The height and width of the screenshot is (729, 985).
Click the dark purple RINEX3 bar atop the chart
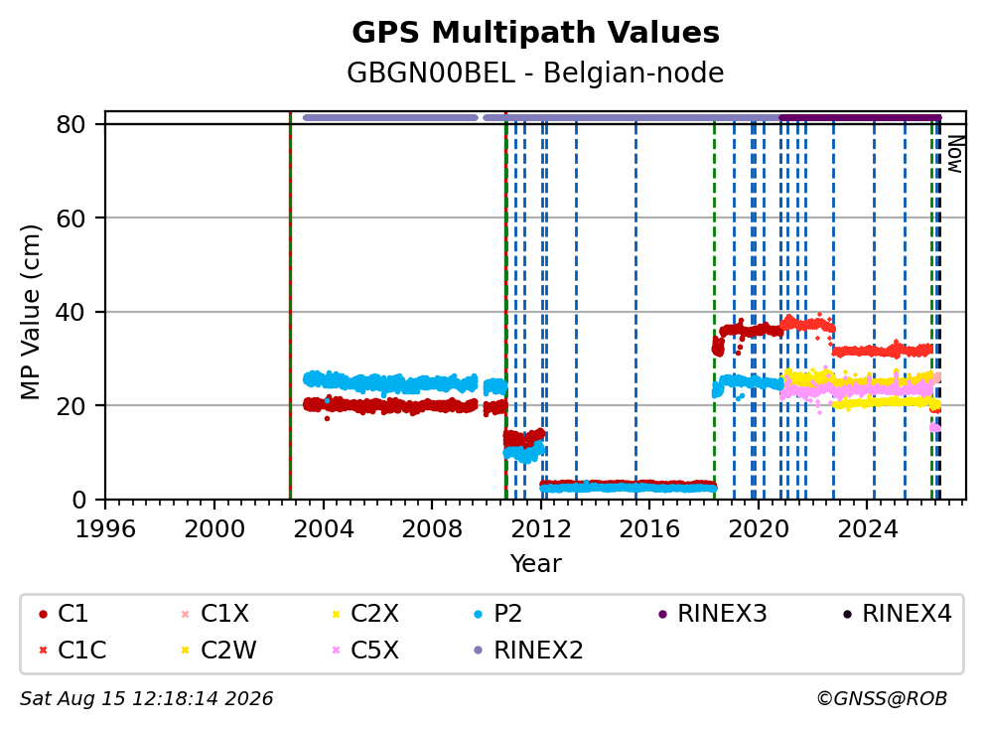pyautogui.click(x=860, y=117)
